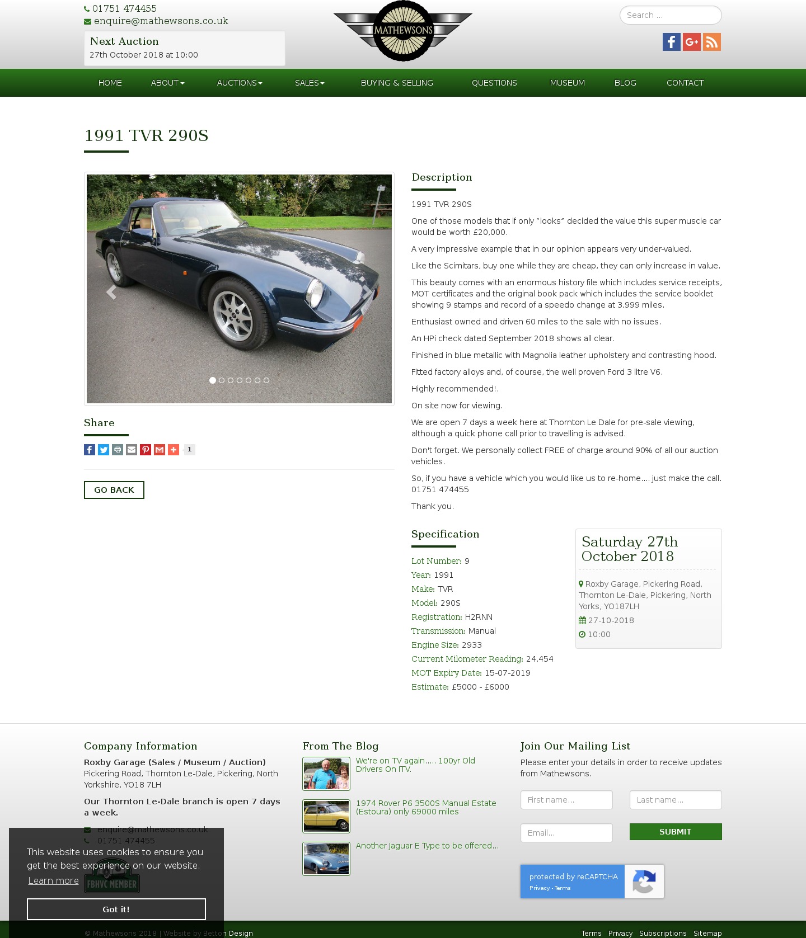Click the GO BACK button
Screen dimensions: 806x938
coord(114,490)
